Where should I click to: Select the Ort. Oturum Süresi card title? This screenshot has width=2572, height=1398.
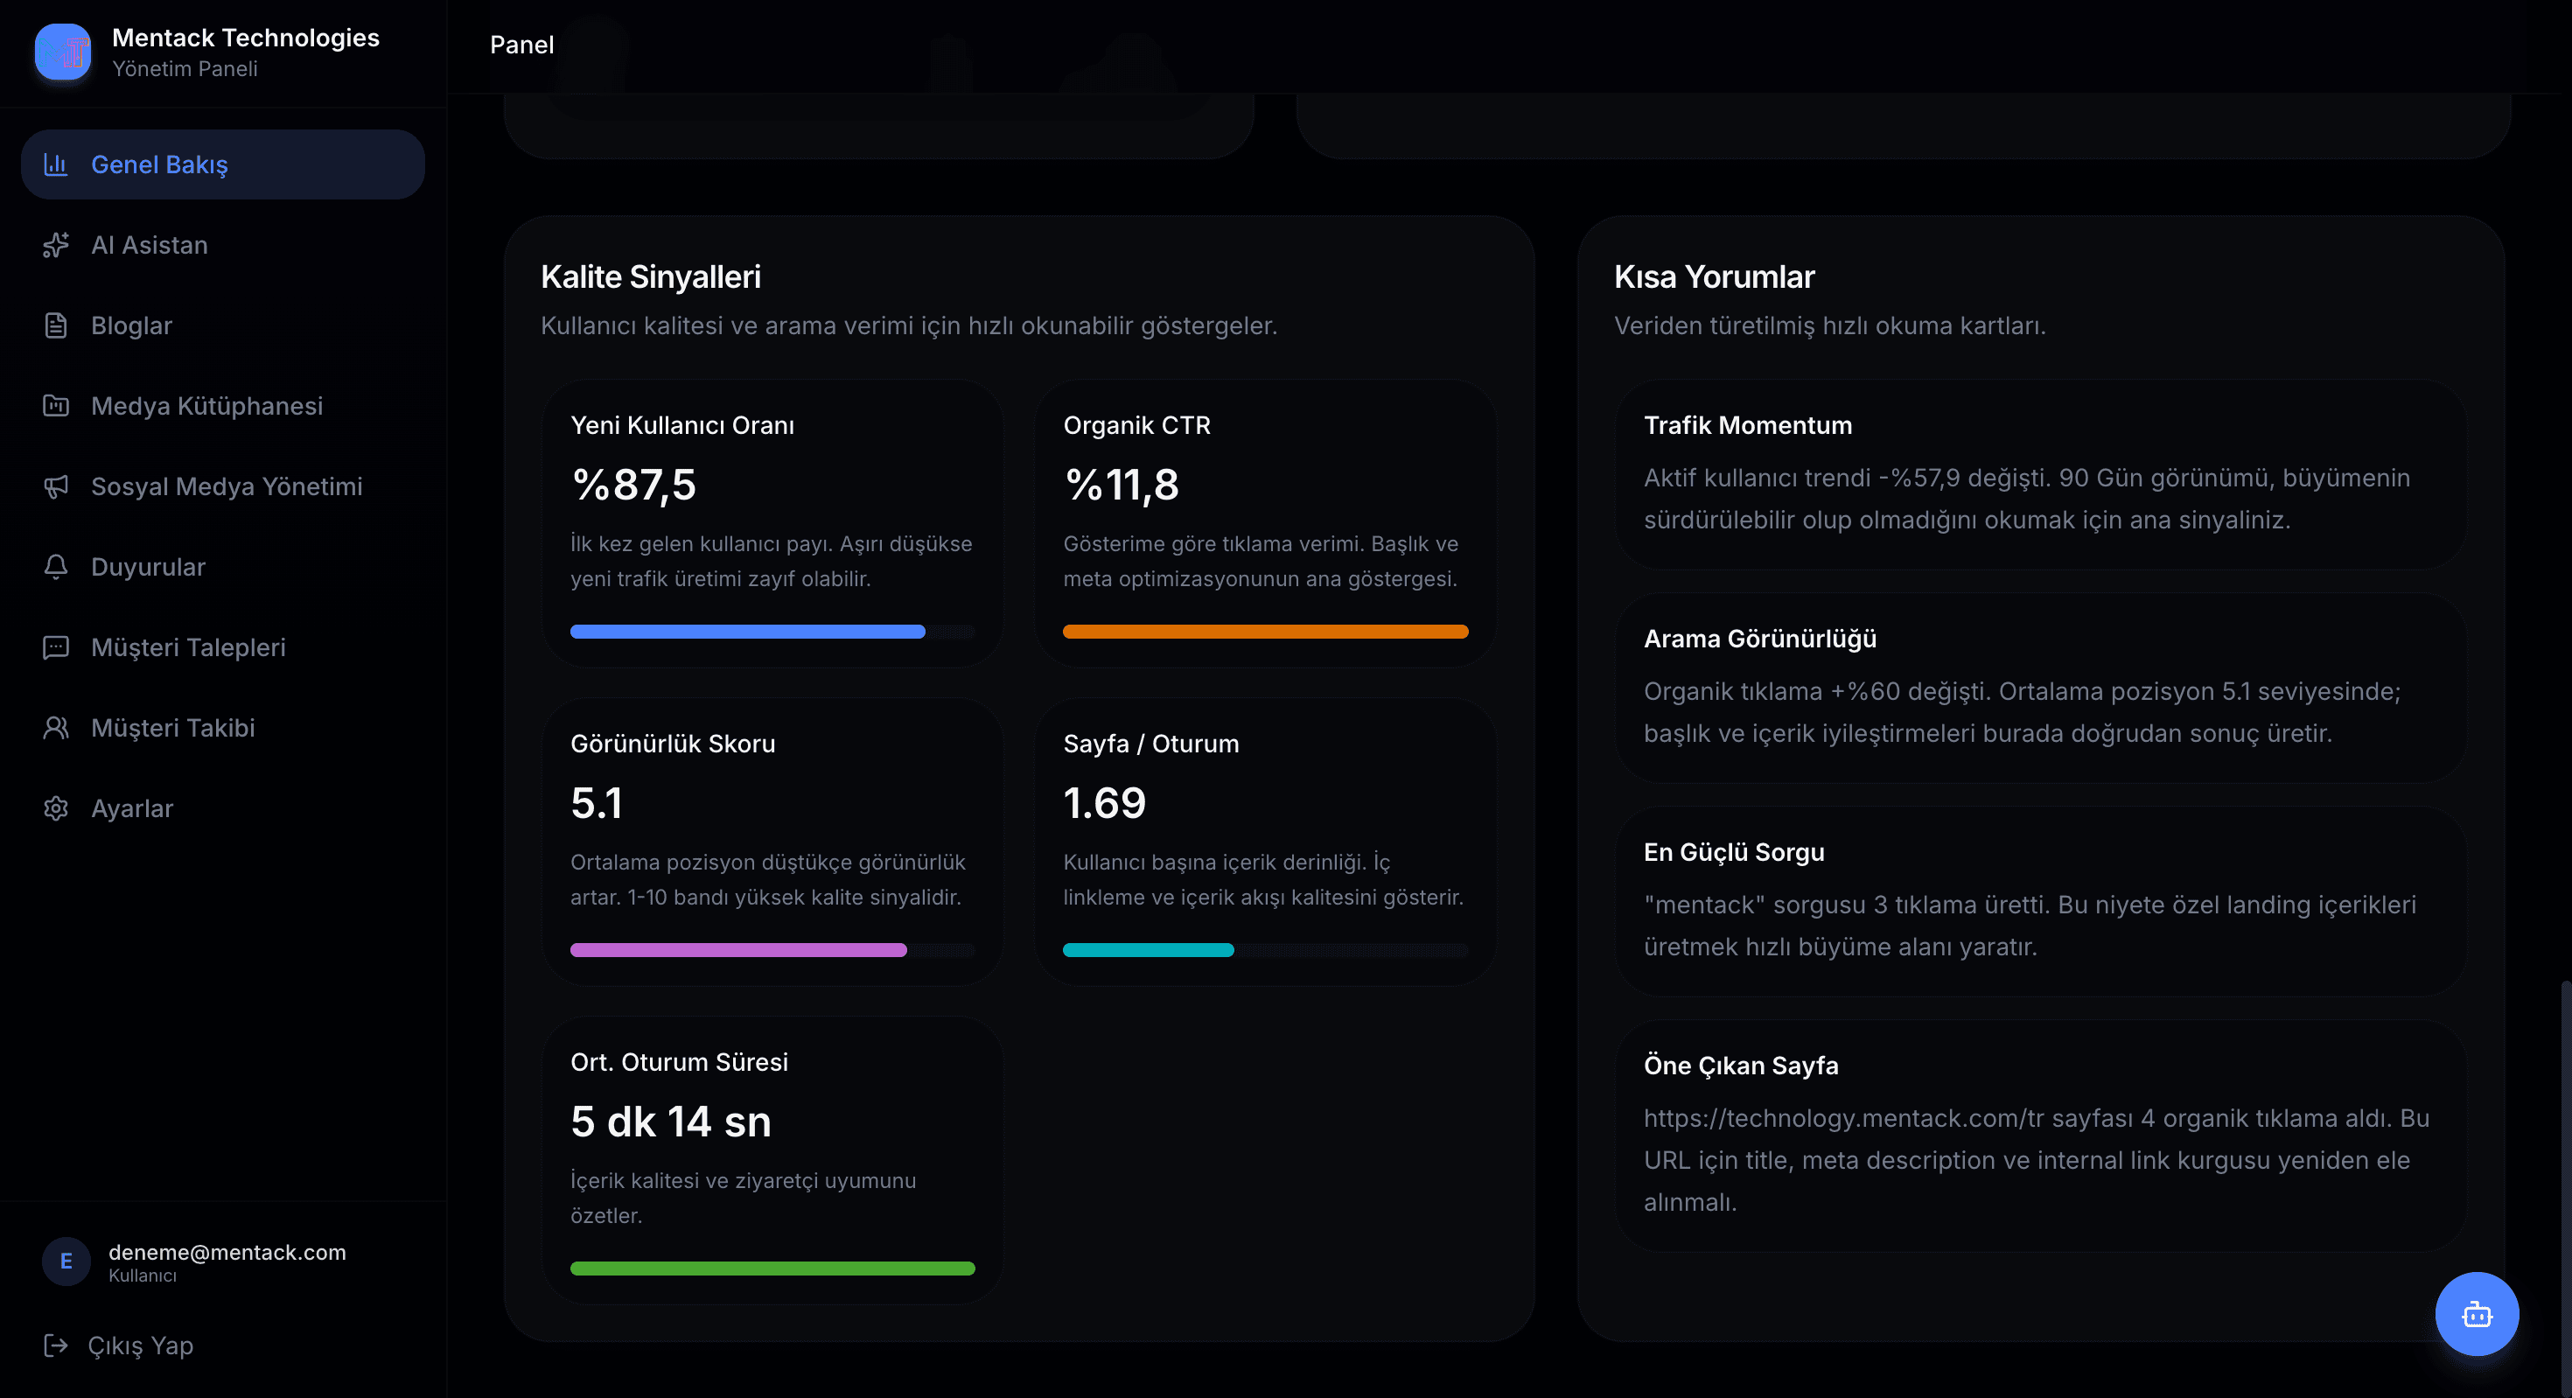click(679, 1062)
